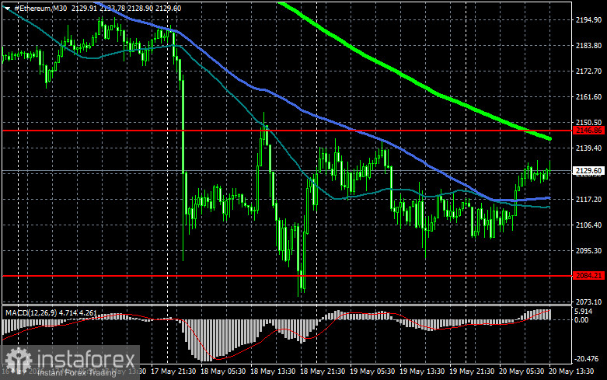The image size is (607, 380).
Task: Click the 17 May 21:30 time label
Action: point(173,371)
